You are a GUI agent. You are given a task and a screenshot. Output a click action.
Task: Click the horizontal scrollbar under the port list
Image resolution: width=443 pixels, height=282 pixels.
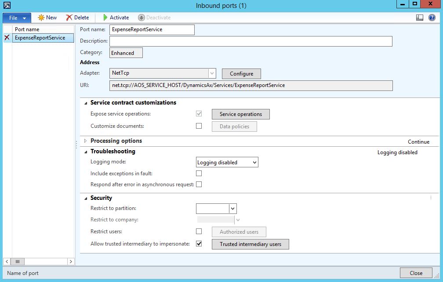tap(17, 261)
